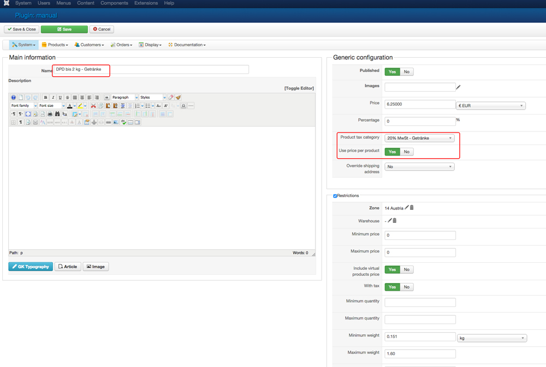Click the new document icon in editor
Image resolution: width=546 pixels, height=367 pixels.
(21, 98)
